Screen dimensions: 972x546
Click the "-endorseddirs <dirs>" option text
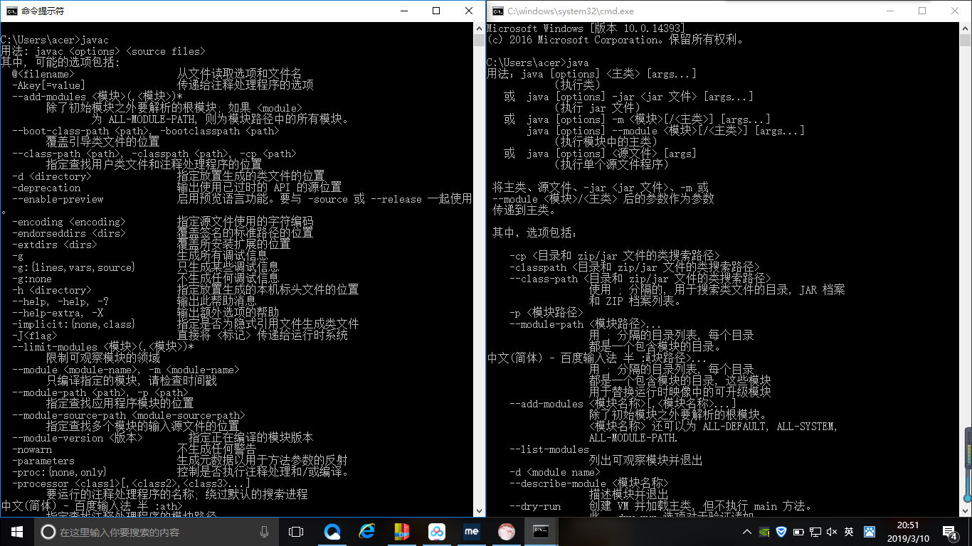[69, 234]
